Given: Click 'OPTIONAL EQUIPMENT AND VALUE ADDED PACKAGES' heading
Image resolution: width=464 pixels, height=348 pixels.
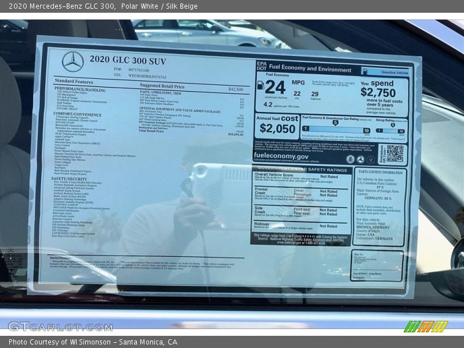Looking at the screenshot, I should point(180,110).
